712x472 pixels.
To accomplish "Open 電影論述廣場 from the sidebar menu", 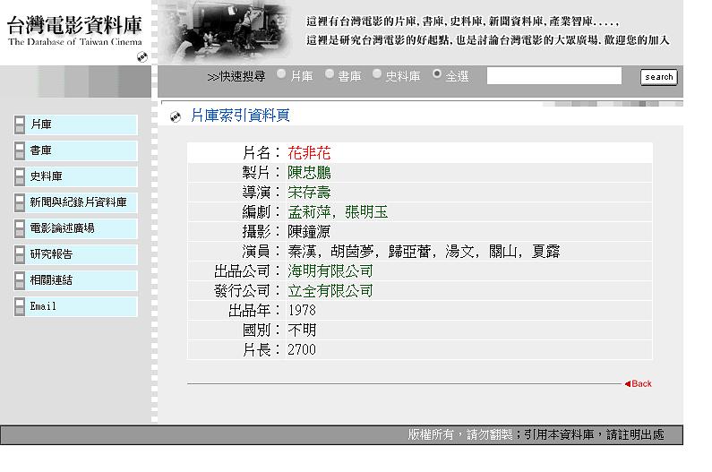I will point(62,228).
